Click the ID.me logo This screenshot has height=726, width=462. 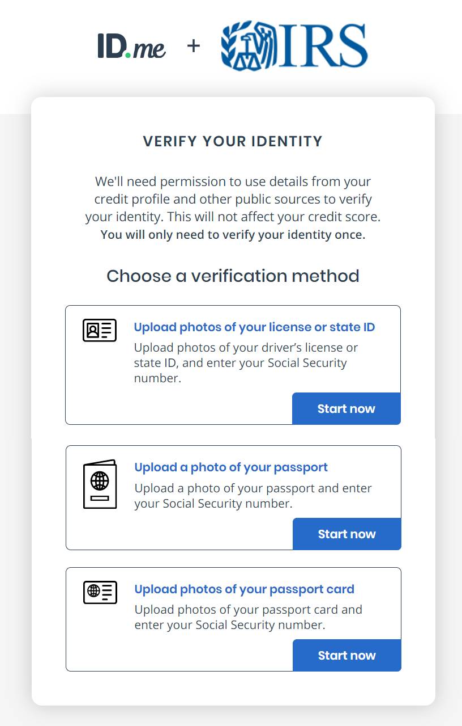tap(131, 46)
